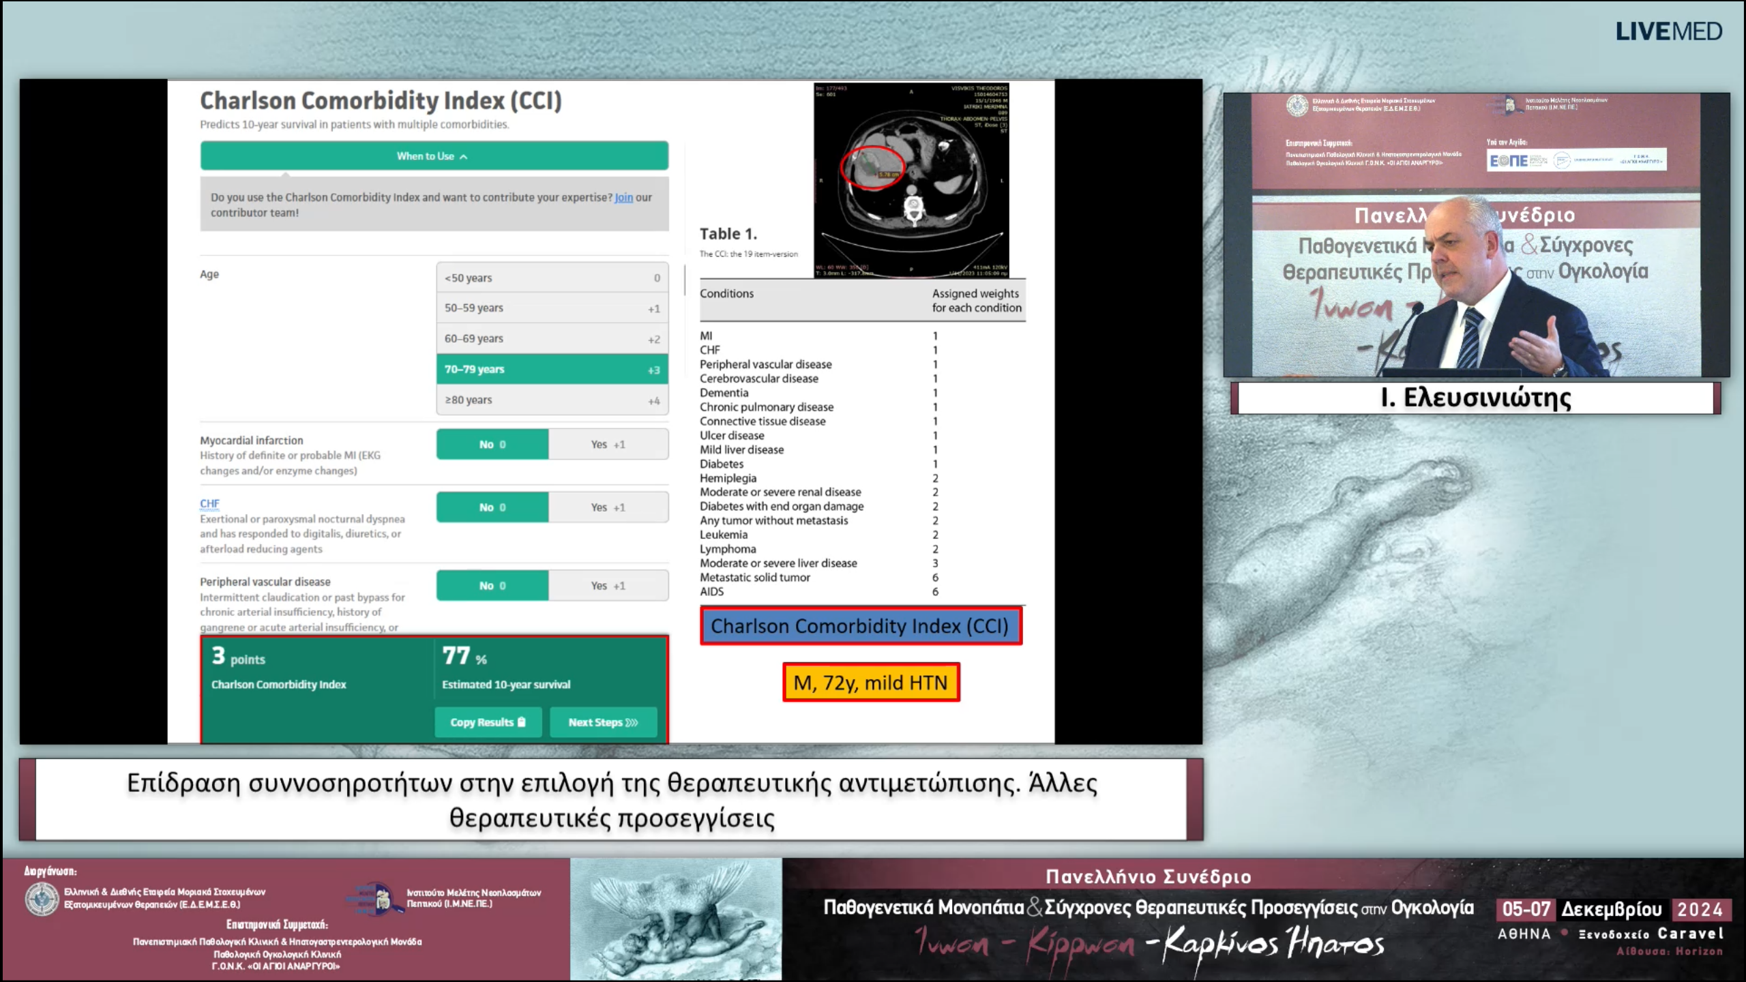Click the LIVEMED logo
Screen dimensions: 1746x982
coord(1669,32)
